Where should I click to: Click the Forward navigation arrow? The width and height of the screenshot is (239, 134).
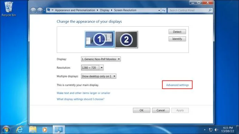pos(40,10)
